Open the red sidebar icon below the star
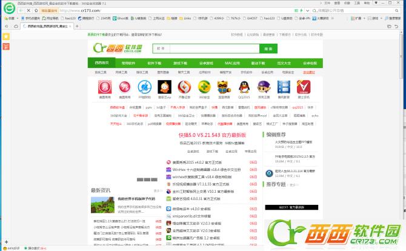Image resolution: width=406 pixels, height=251 pixels. (x=6, y=46)
